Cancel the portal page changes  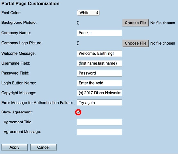(x=43, y=147)
